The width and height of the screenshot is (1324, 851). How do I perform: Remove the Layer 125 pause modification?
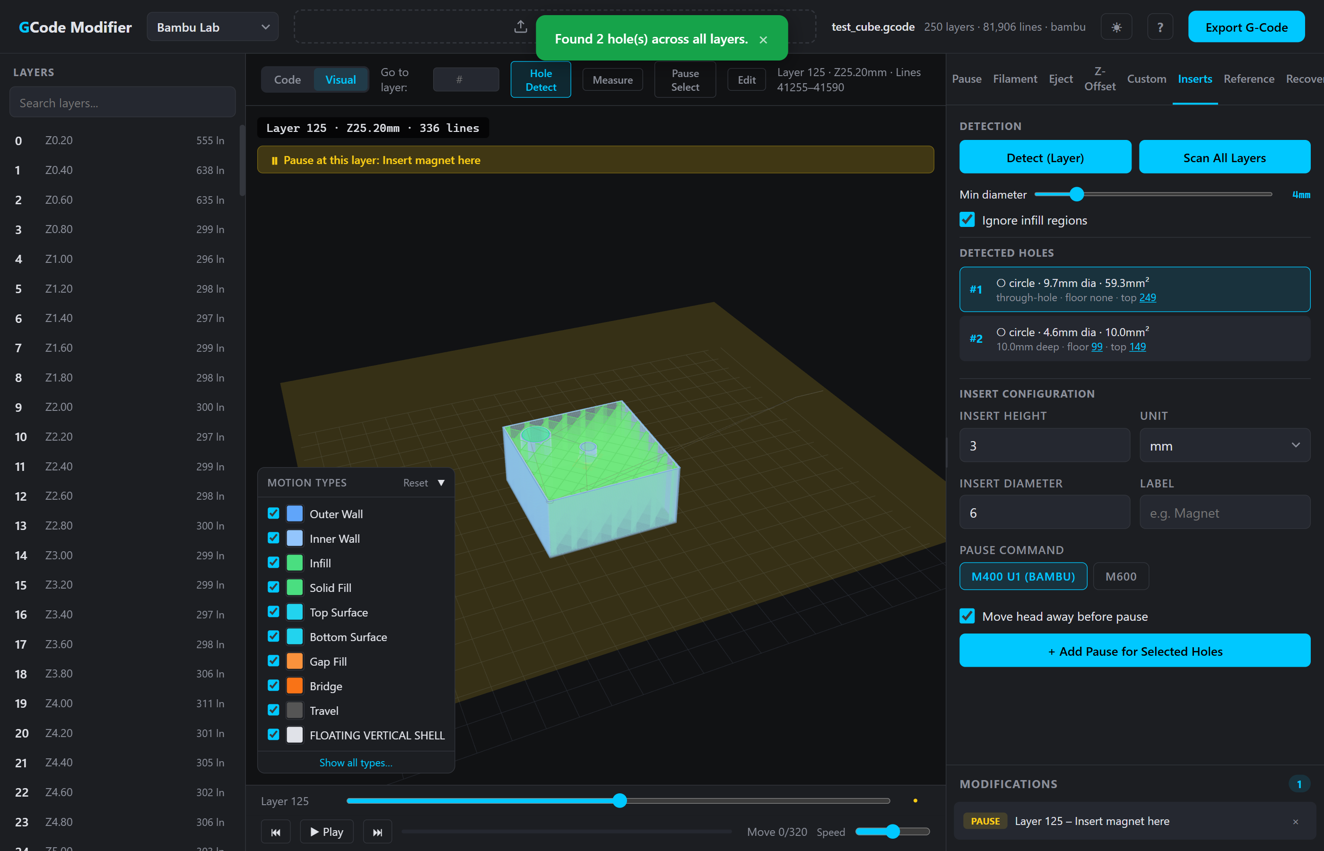point(1295,822)
